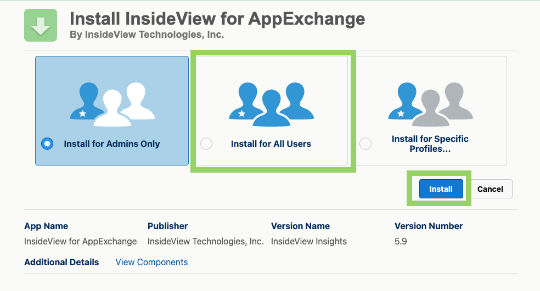Click the InsideView Insights version name value
The height and width of the screenshot is (291, 540).
click(x=309, y=242)
